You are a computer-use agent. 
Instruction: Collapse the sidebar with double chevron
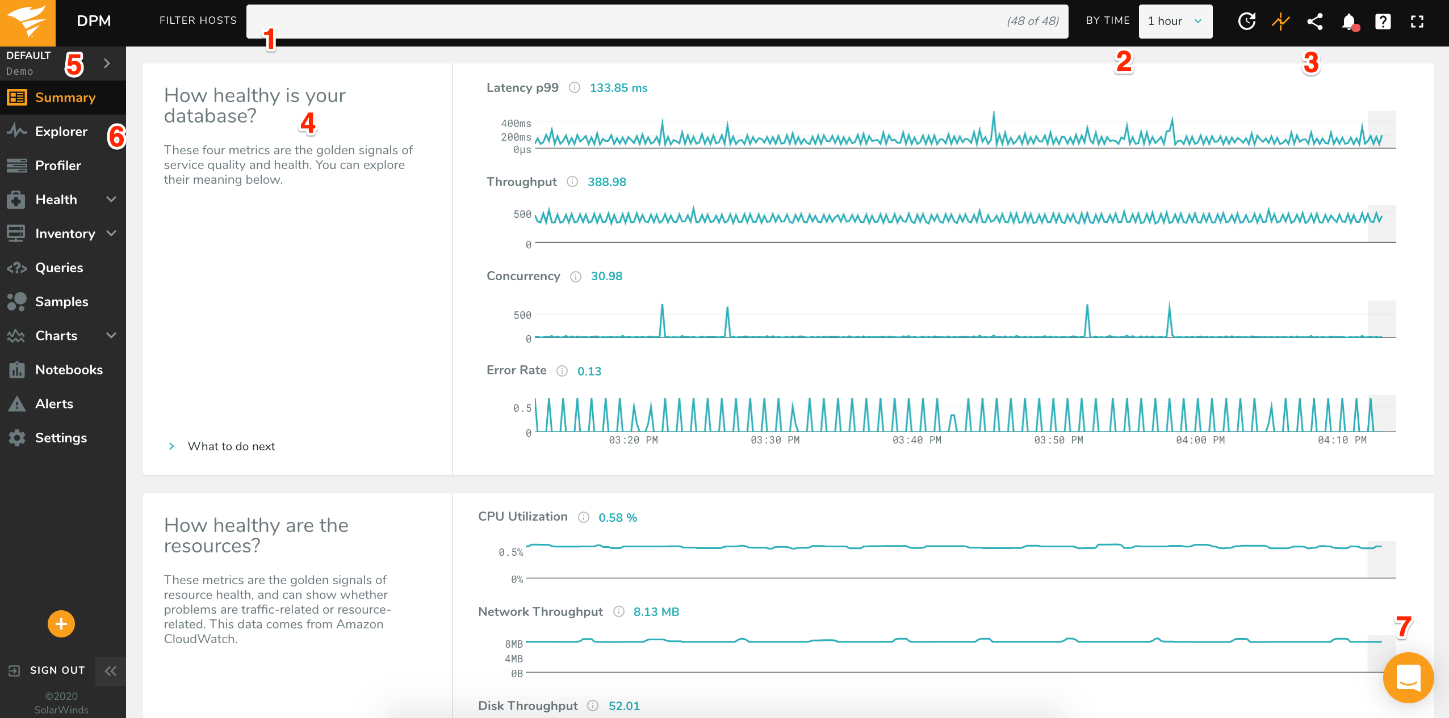pos(111,671)
